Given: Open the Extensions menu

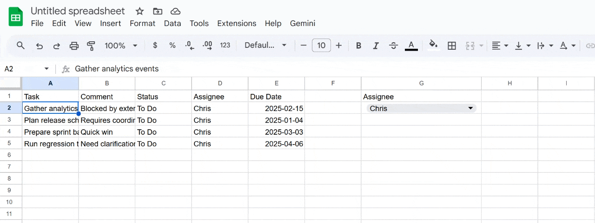Looking at the screenshot, I should pyautogui.click(x=237, y=23).
